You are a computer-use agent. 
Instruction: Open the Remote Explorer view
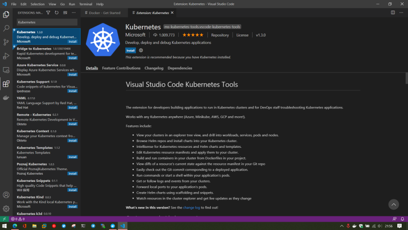[x=6, y=70]
